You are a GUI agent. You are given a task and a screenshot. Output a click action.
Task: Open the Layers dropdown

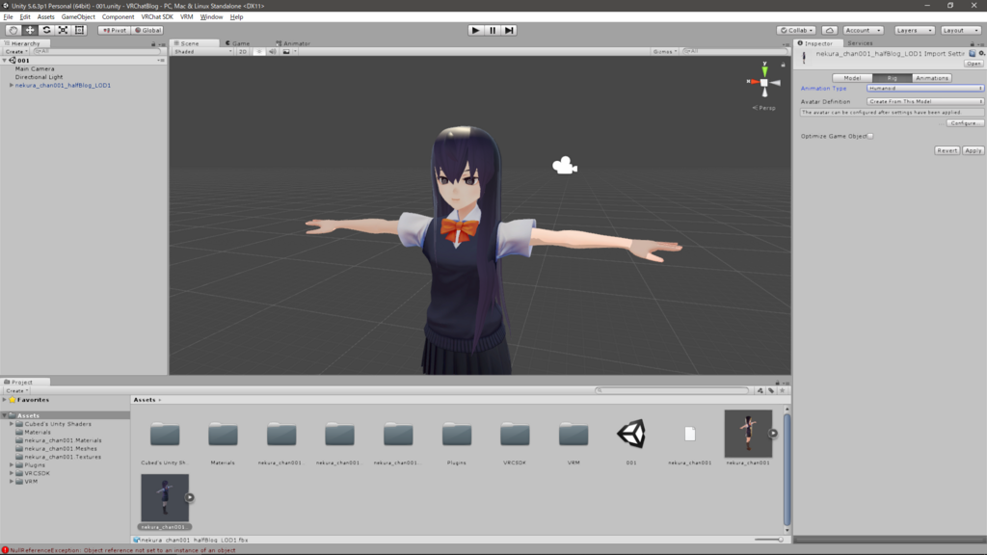click(914, 30)
